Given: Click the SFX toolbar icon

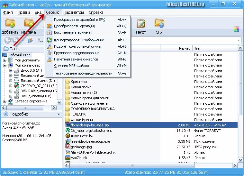Looking at the screenshot, I should pyautogui.click(x=159, y=23).
